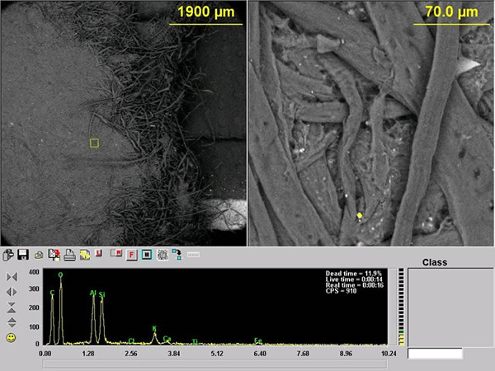Viewport: 495px width, 371px height.
Task: Click the K peak label
Action: coord(154,328)
